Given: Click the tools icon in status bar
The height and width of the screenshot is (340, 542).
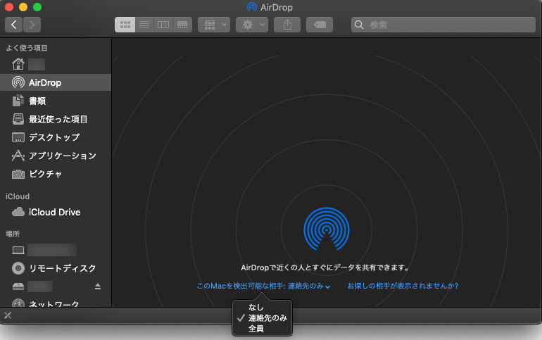Looking at the screenshot, I should (x=8, y=315).
